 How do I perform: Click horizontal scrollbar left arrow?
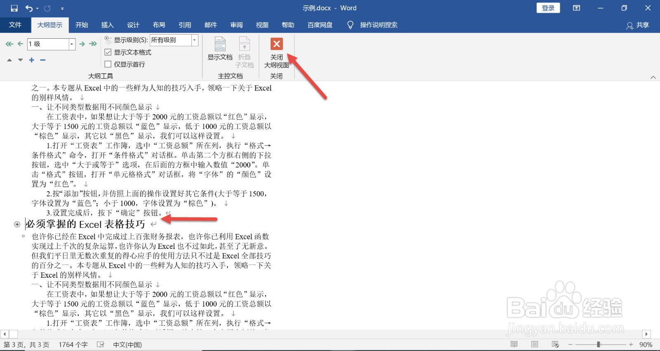pos(5,334)
